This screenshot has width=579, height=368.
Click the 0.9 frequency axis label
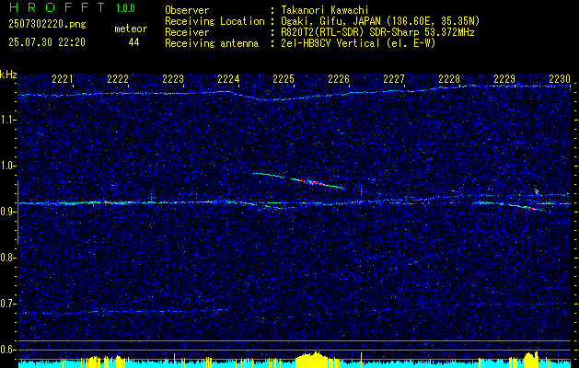[x=8, y=212]
